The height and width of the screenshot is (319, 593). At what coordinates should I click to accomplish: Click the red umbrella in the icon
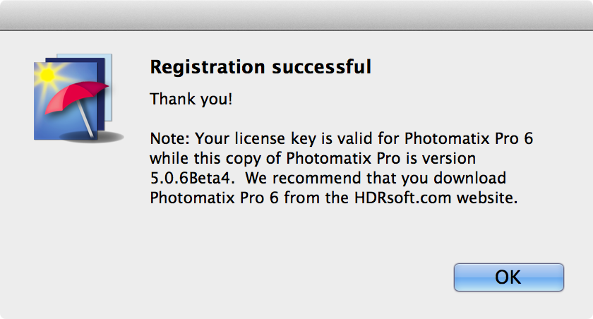[76, 97]
